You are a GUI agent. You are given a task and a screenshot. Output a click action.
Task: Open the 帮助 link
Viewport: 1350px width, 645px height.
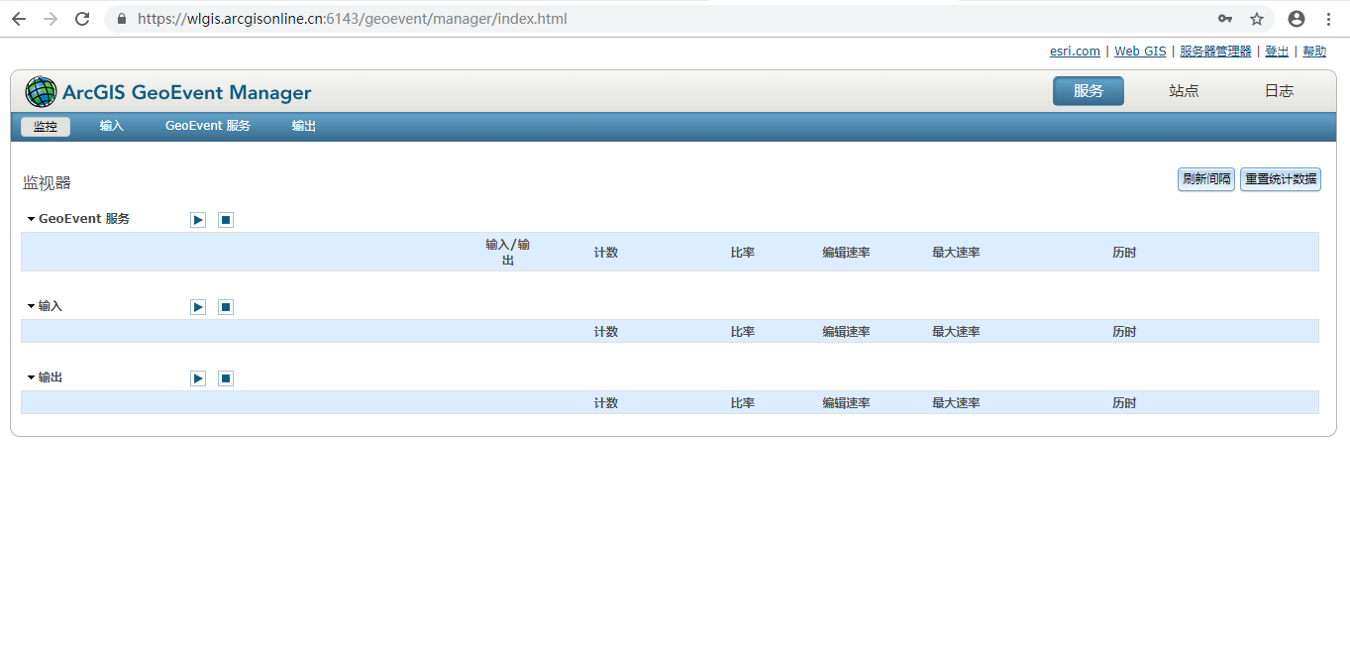[1313, 51]
